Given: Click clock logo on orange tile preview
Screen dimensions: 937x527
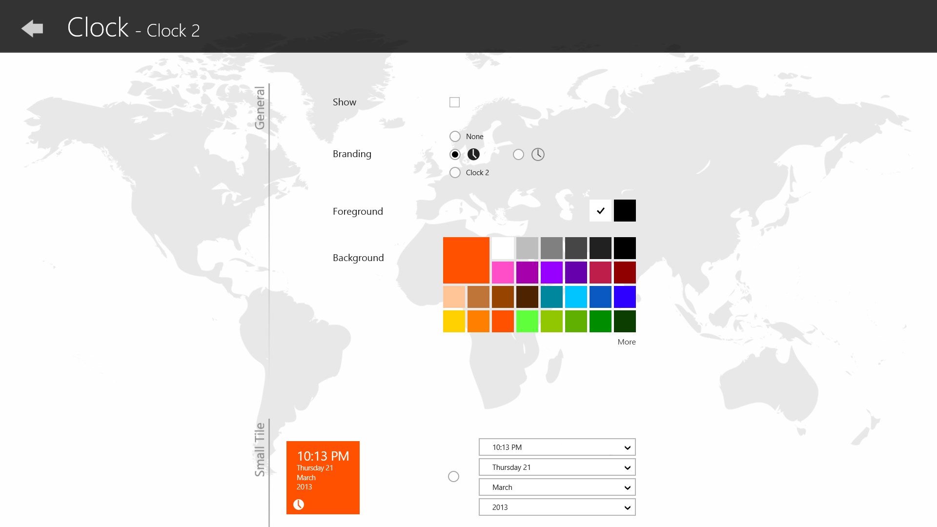Looking at the screenshot, I should coord(299,505).
